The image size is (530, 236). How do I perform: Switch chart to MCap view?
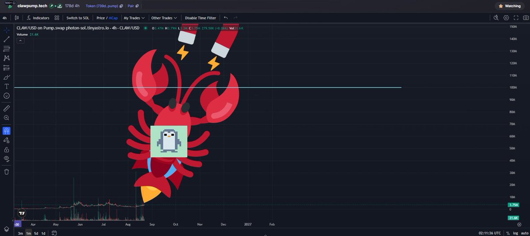[113, 18]
